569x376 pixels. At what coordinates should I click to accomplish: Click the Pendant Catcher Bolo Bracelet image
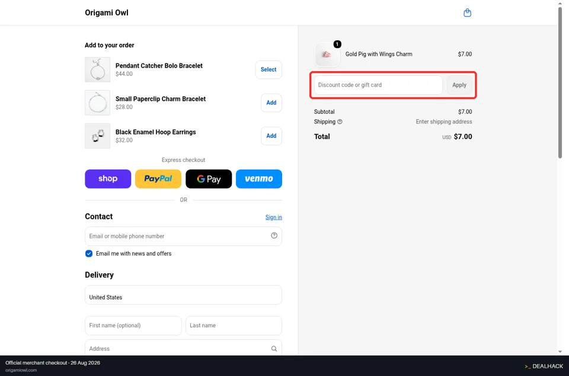(97, 69)
